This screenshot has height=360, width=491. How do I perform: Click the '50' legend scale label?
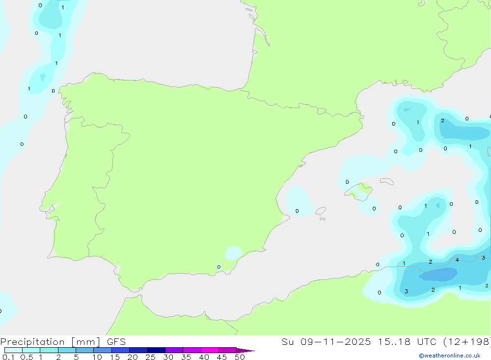tap(240, 357)
